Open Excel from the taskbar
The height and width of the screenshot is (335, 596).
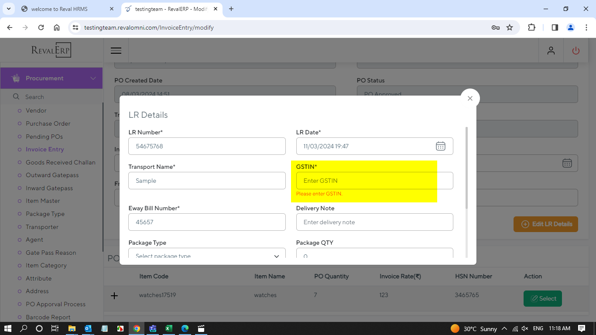pos(168,328)
